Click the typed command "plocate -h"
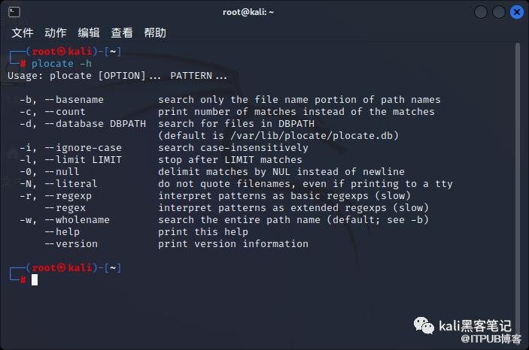529x350 pixels. coord(62,64)
